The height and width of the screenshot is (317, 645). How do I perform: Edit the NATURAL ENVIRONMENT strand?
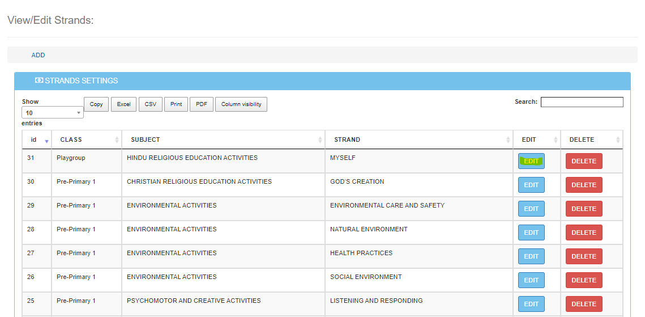click(x=531, y=233)
